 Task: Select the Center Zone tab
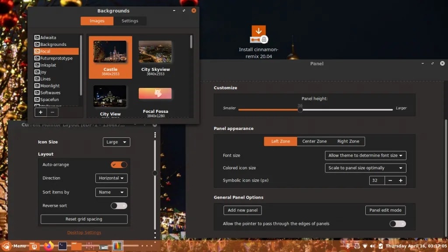click(314, 141)
